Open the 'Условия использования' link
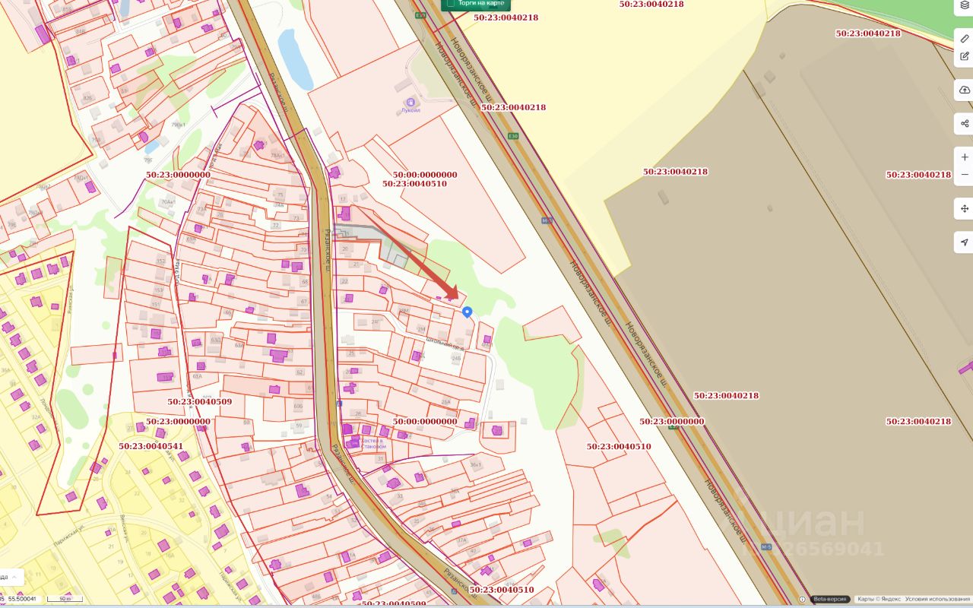This screenshot has width=973, height=608. pyautogui.click(x=939, y=600)
